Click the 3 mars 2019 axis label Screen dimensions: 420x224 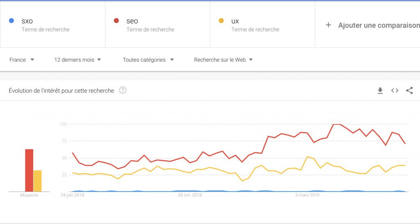tap(307, 195)
